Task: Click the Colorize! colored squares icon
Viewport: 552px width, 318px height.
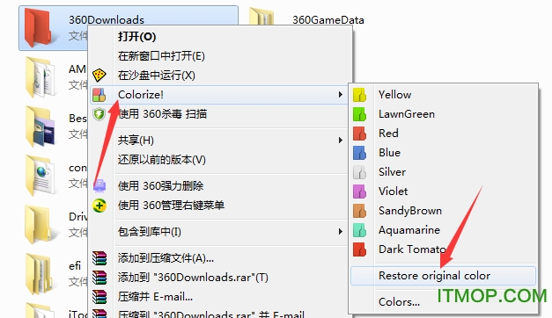Action: coord(99,95)
